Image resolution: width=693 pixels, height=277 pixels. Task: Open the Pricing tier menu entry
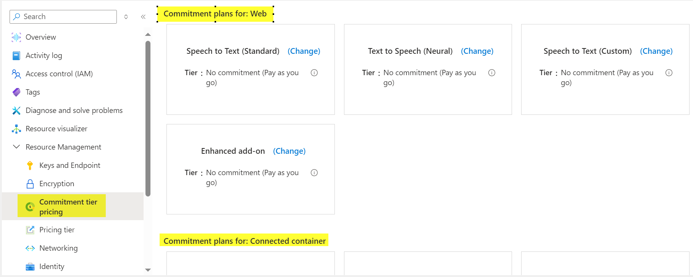57,230
